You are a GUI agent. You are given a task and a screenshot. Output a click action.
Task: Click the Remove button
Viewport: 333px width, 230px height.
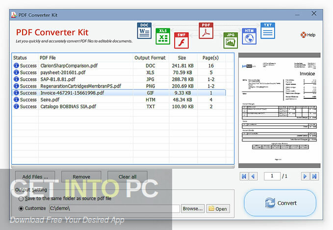81,177
